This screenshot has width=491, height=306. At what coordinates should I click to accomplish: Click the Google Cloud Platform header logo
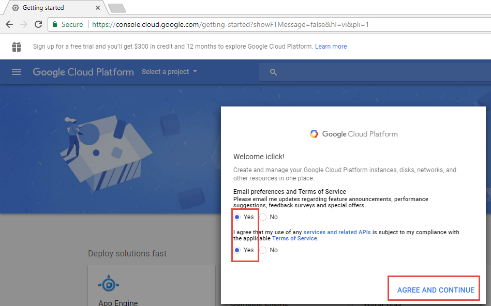click(x=83, y=72)
